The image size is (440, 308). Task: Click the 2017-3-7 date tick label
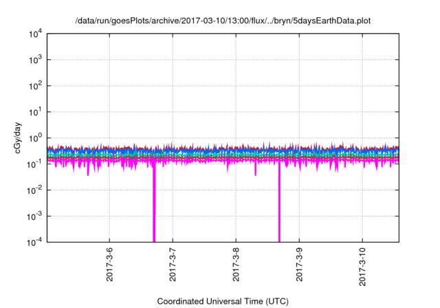[173, 265]
